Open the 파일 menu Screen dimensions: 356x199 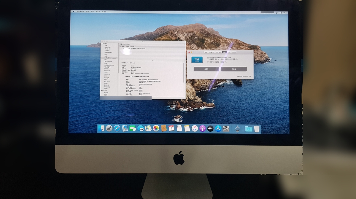tap(88, 11)
